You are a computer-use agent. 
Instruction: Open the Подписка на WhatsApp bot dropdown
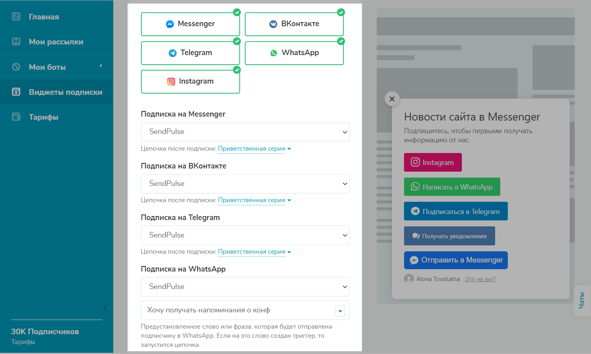pyautogui.click(x=245, y=287)
